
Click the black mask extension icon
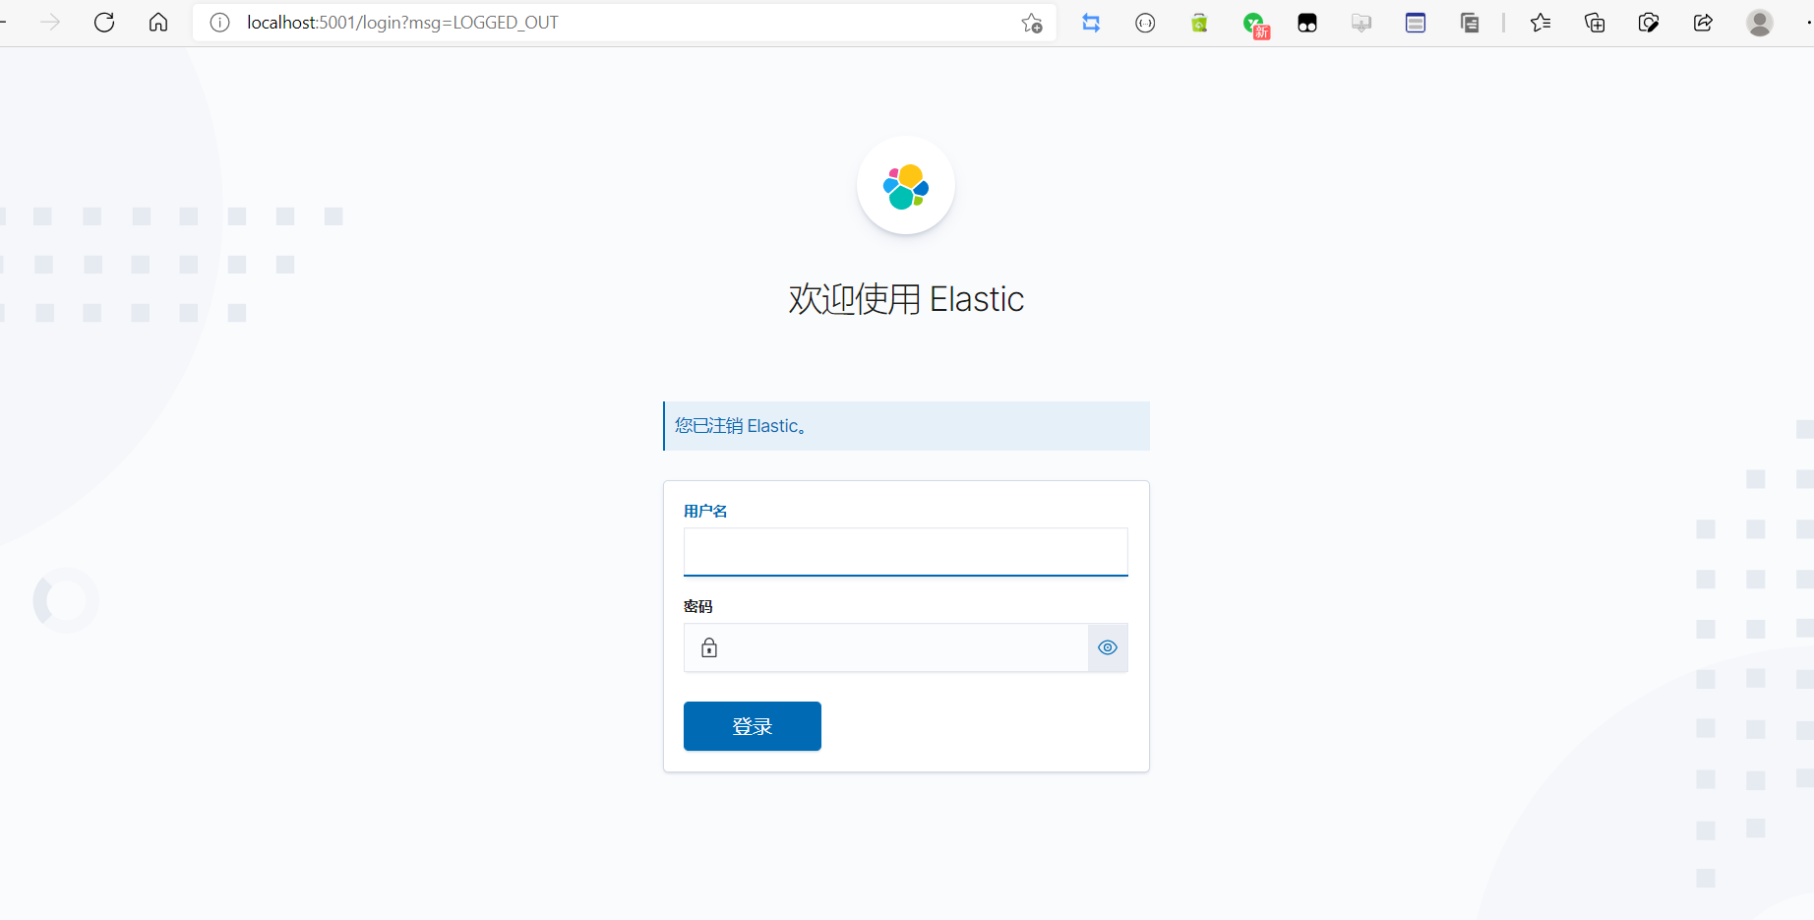click(1307, 23)
